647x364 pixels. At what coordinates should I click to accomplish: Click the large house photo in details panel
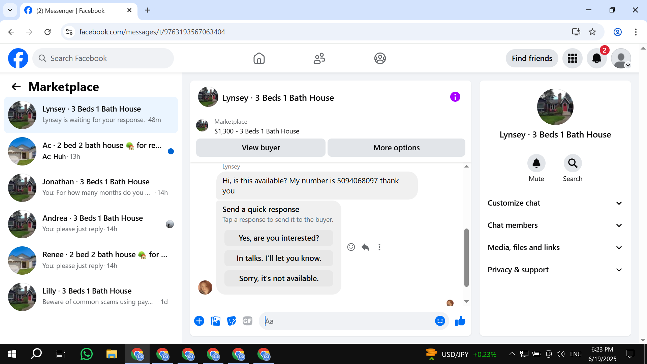555,107
